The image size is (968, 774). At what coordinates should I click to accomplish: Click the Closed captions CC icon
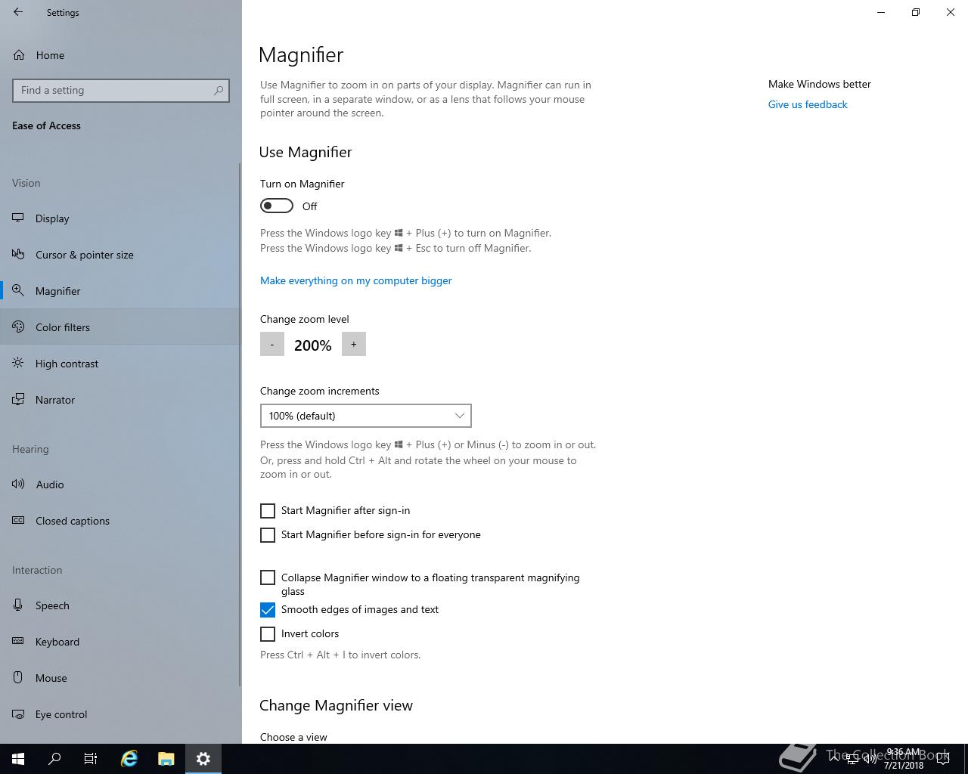tap(18, 521)
